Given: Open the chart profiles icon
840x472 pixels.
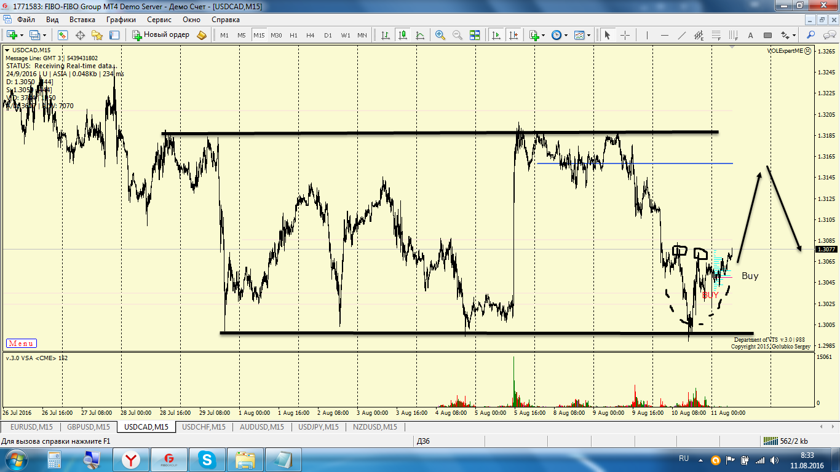Looking at the screenshot, I should (x=34, y=35).
